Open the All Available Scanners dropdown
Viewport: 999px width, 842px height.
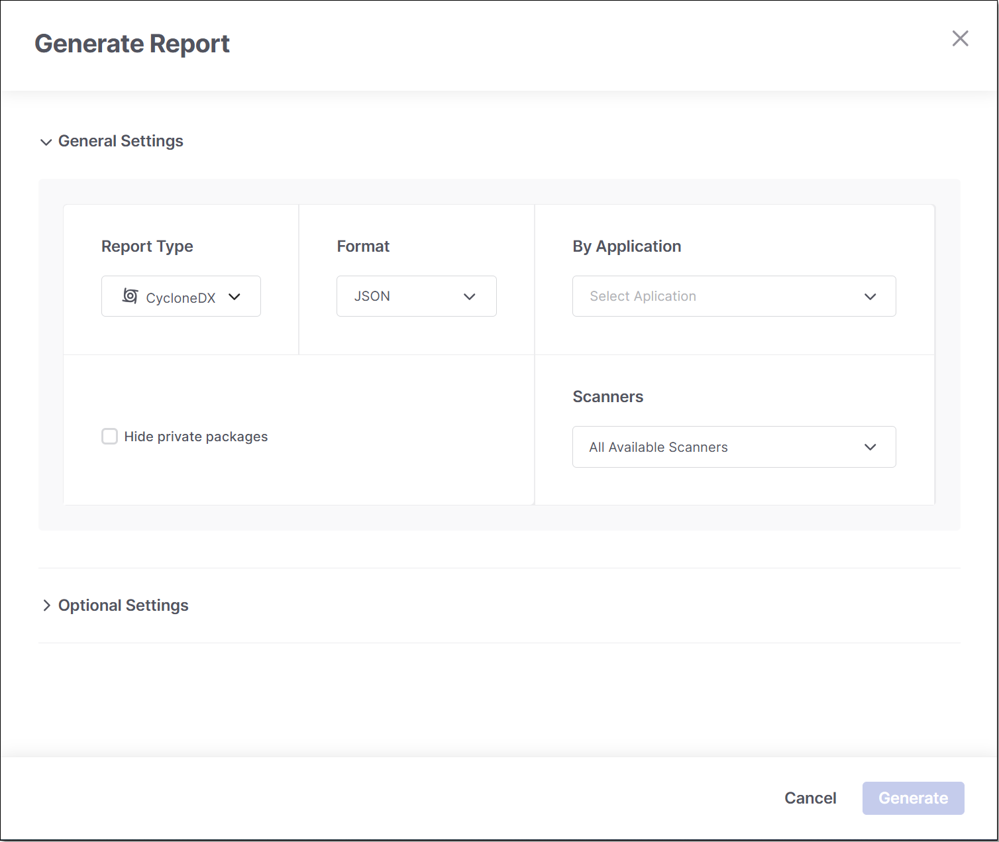pos(734,447)
